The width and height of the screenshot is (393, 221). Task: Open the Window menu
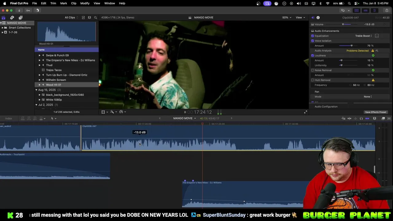pos(110,3)
